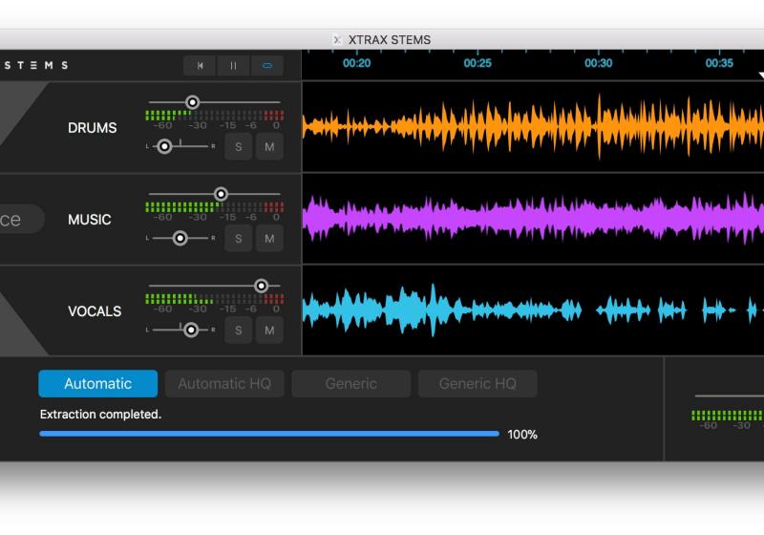
Task: Click the purple MUSIC waveform
Action: click(x=533, y=217)
